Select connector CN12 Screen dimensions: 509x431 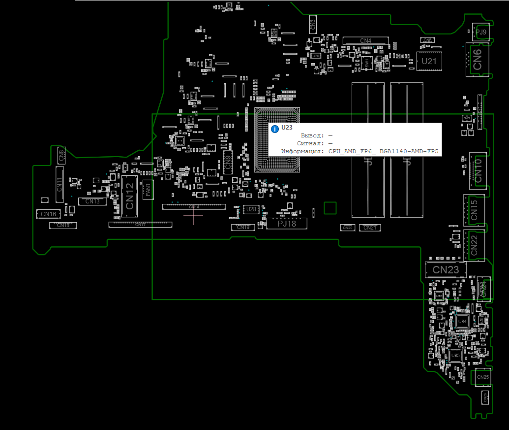pyautogui.click(x=129, y=196)
